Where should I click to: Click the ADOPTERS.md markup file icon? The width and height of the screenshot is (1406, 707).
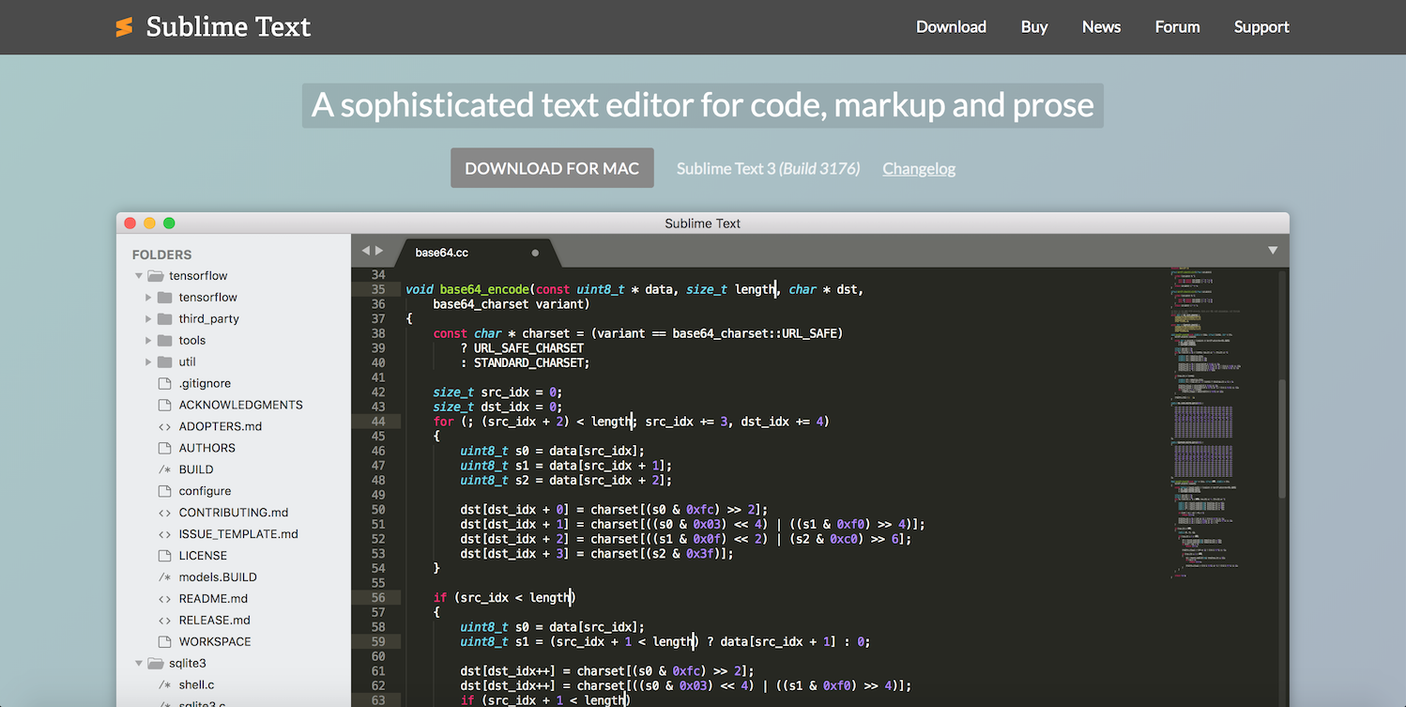point(164,427)
